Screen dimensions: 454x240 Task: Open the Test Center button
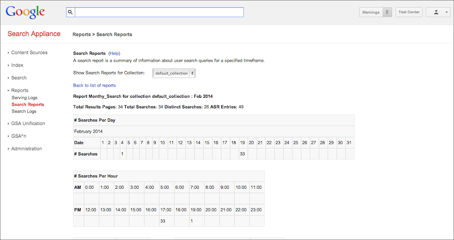pyautogui.click(x=409, y=12)
